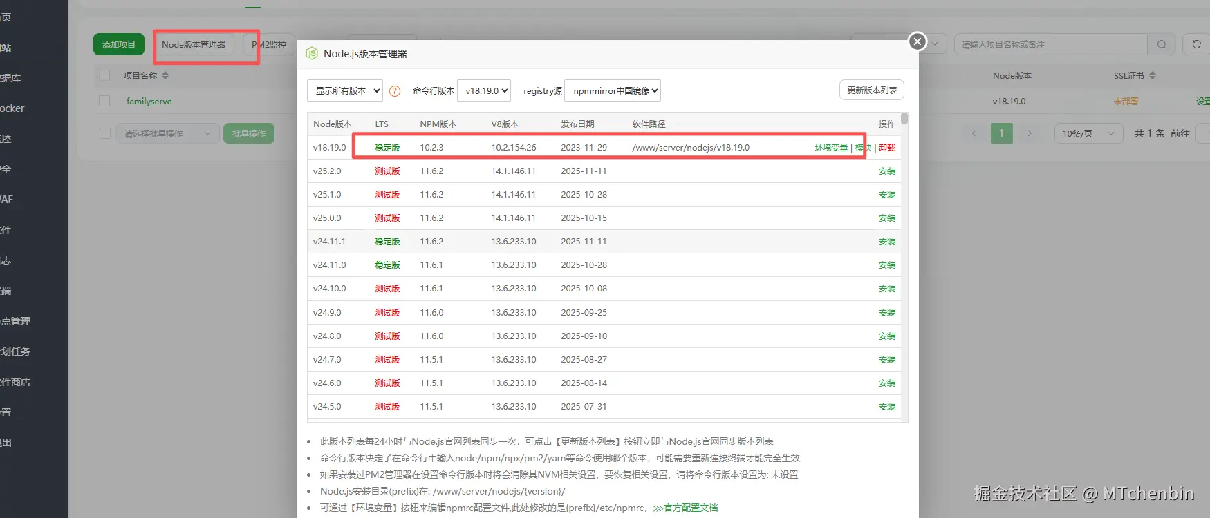Click the V8 version 10.2.154.26 cell
This screenshot has width=1210, height=518.
click(514, 148)
